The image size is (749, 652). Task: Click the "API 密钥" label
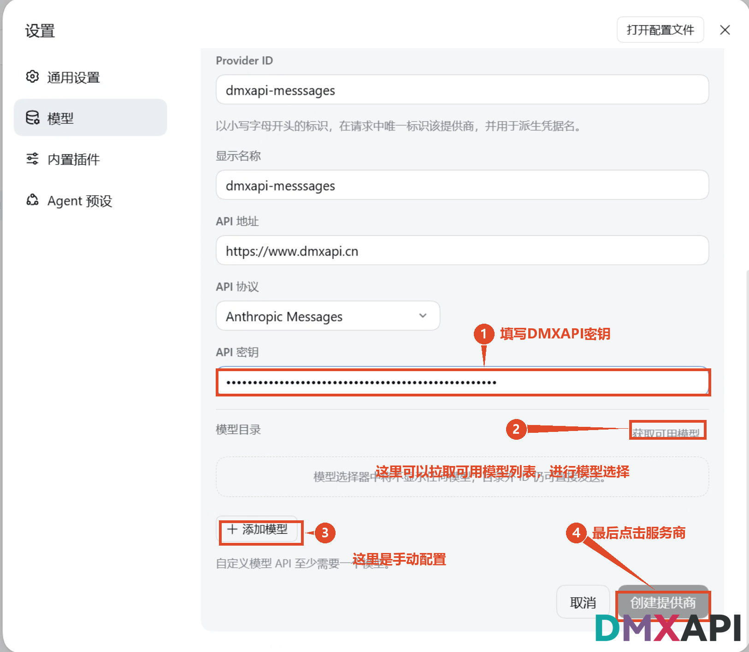(x=237, y=352)
